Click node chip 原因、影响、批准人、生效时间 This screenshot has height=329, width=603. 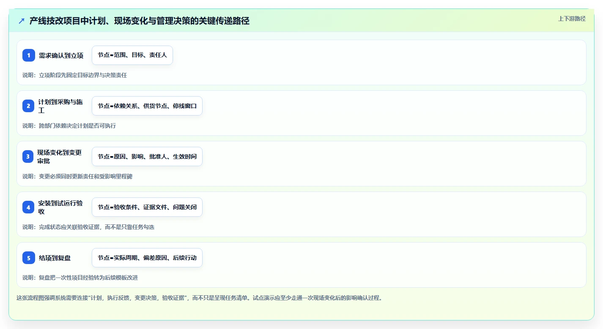pyautogui.click(x=147, y=156)
